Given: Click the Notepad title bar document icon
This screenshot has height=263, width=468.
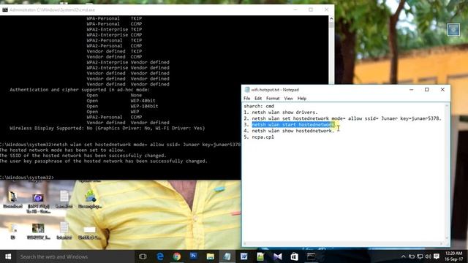Looking at the screenshot, I should 247,90.
